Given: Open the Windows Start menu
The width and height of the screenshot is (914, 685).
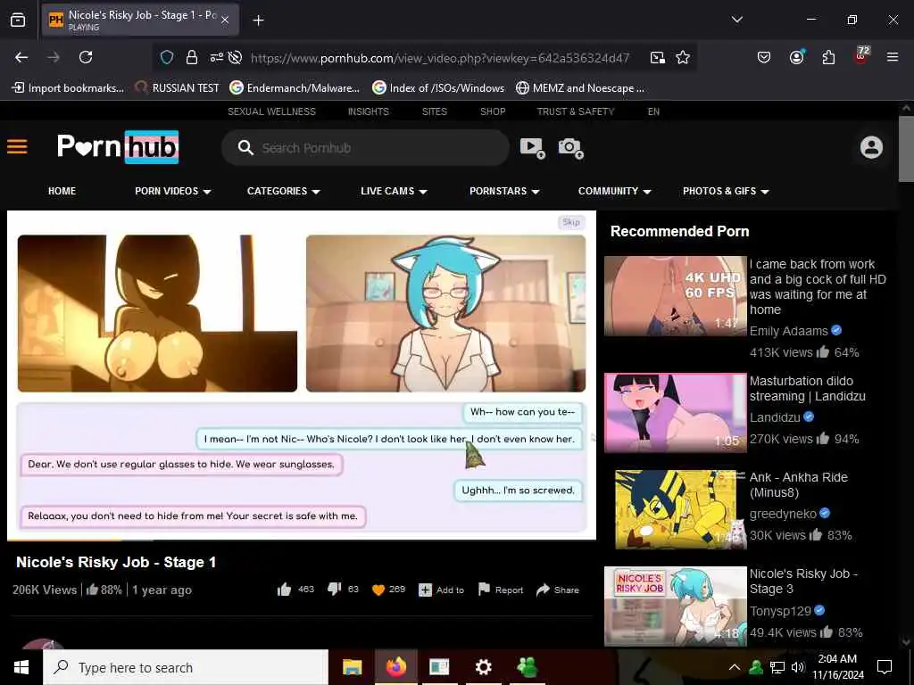Looking at the screenshot, I should [21, 667].
